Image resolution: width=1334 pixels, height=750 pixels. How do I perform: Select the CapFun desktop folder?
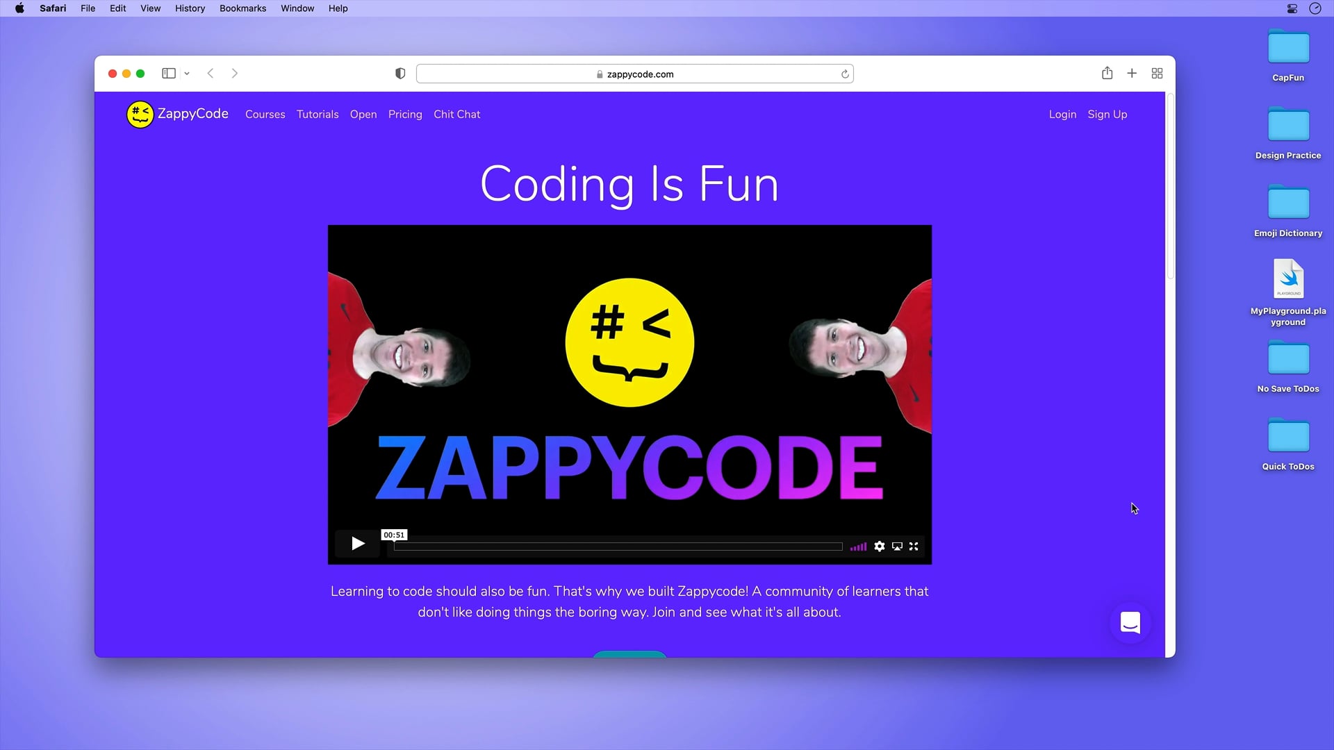pos(1288,56)
